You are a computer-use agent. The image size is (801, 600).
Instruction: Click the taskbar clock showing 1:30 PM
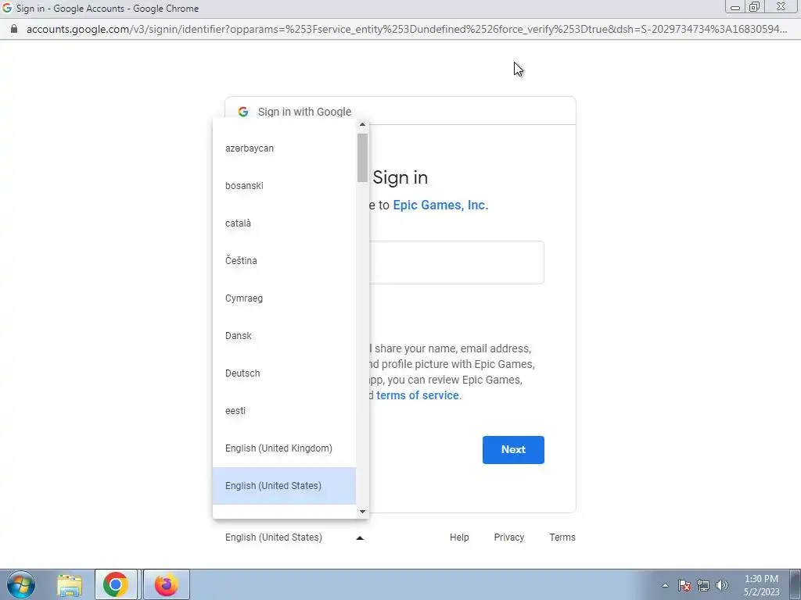point(761,584)
